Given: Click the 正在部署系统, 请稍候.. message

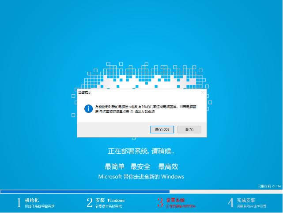Looking at the screenshot, I should [141, 151].
